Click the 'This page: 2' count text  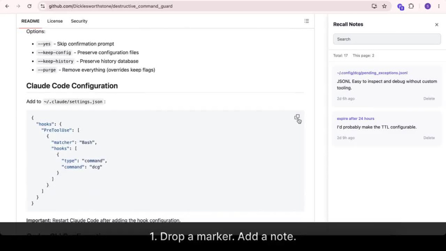tap(363, 55)
